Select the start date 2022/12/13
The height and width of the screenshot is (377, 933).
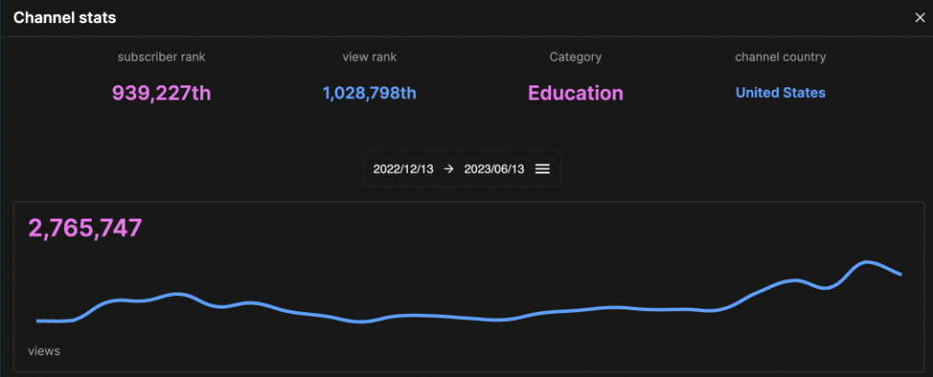403,169
